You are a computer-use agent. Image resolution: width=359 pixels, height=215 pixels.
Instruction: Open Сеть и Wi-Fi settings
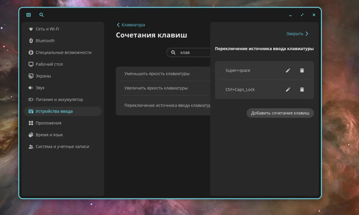pos(63,29)
